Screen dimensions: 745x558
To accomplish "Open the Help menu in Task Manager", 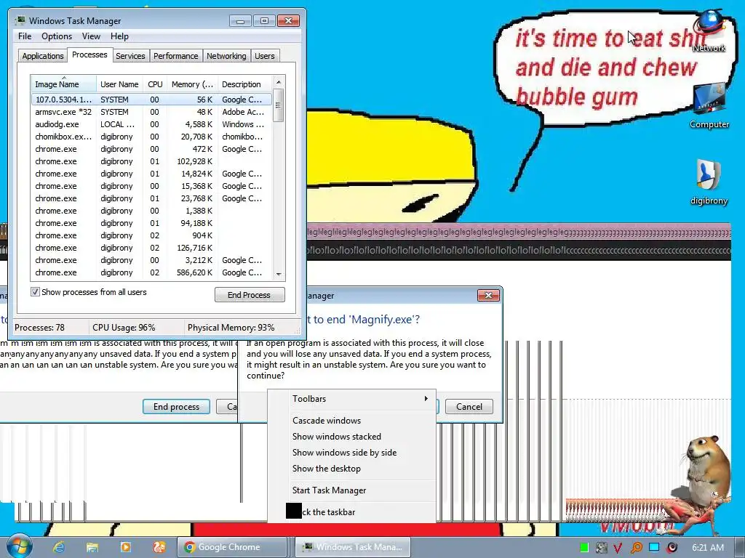I will (119, 36).
